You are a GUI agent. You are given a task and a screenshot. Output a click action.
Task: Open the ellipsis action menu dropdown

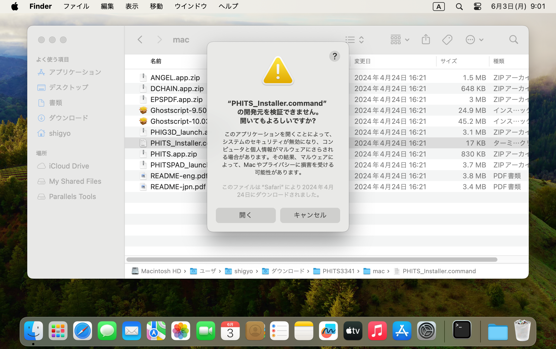click(474, 40)
